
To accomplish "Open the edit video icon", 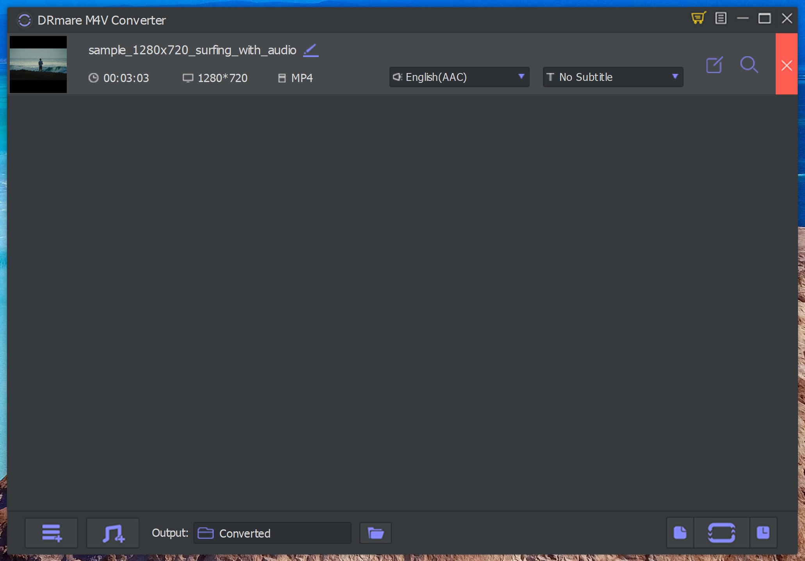I will (x=714, y=65).
